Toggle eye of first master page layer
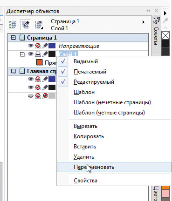The width and height of the screenshot is (172, 201). (31, 79)
